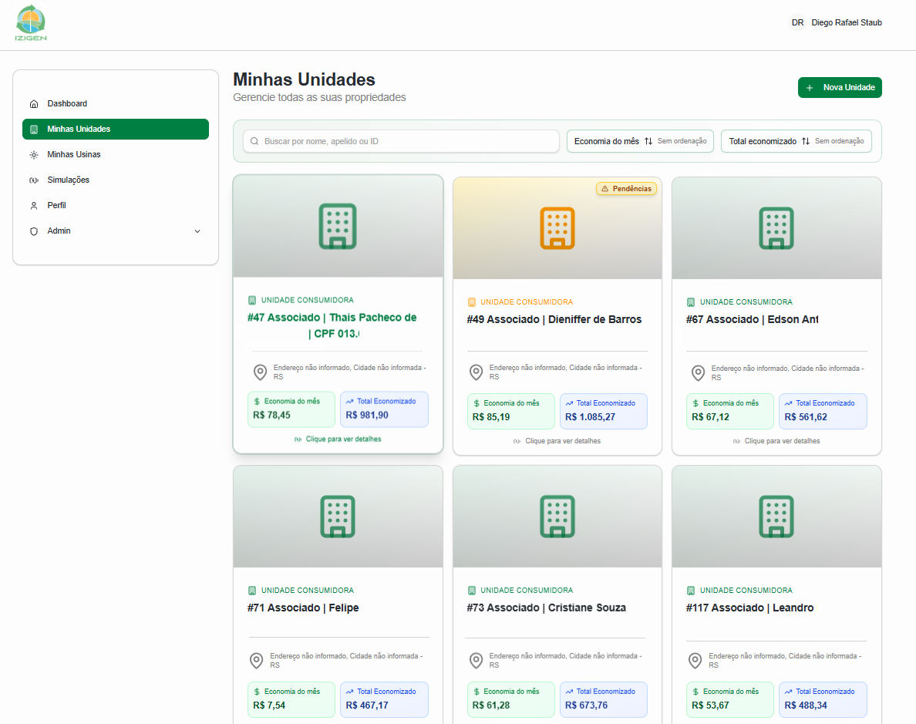
Task: Click the location pin icon on unit #47
Action: (x=261, y=372)
